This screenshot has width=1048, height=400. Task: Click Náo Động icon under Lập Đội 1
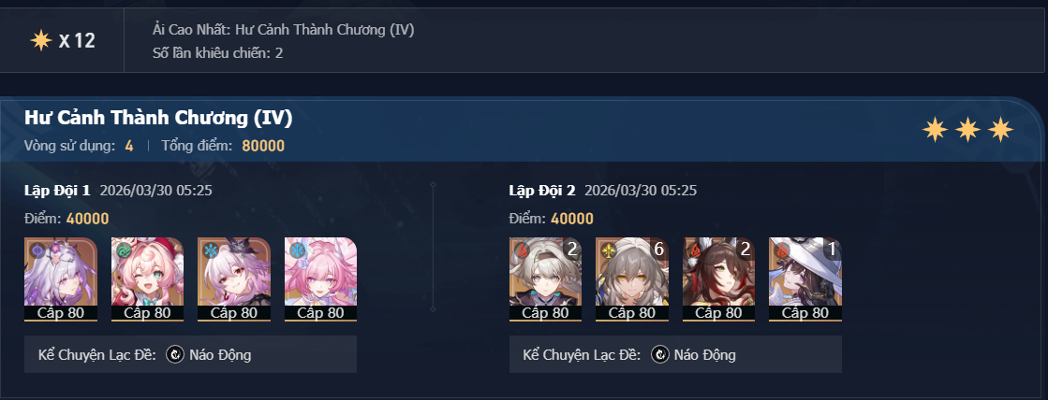pyautogui.click(x=175, y=354)
